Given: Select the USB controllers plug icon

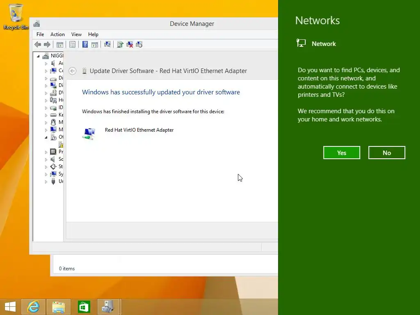Looking at the screenshot, I should [x=53, y=181].
